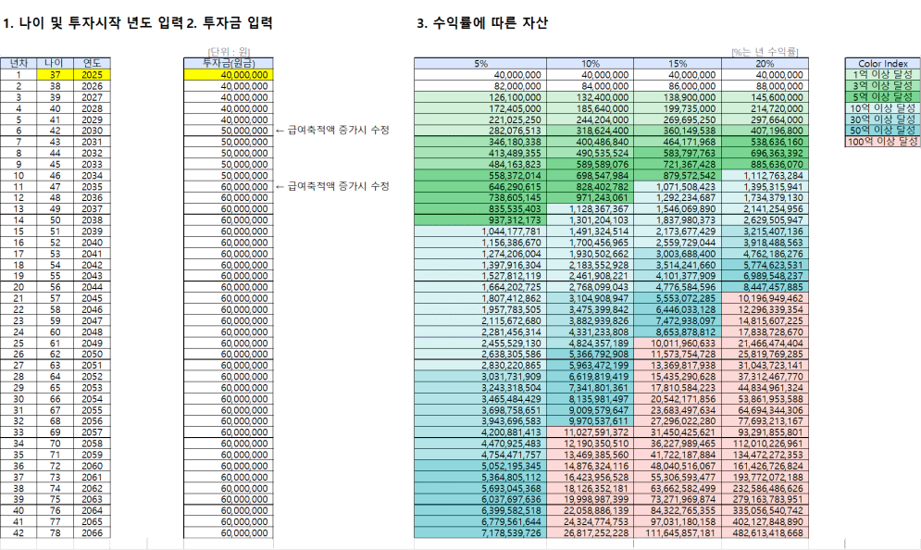The image size is (921, 550).
Task: Click the '[%는 년 수익률]' note
Action: coord(765,52)
